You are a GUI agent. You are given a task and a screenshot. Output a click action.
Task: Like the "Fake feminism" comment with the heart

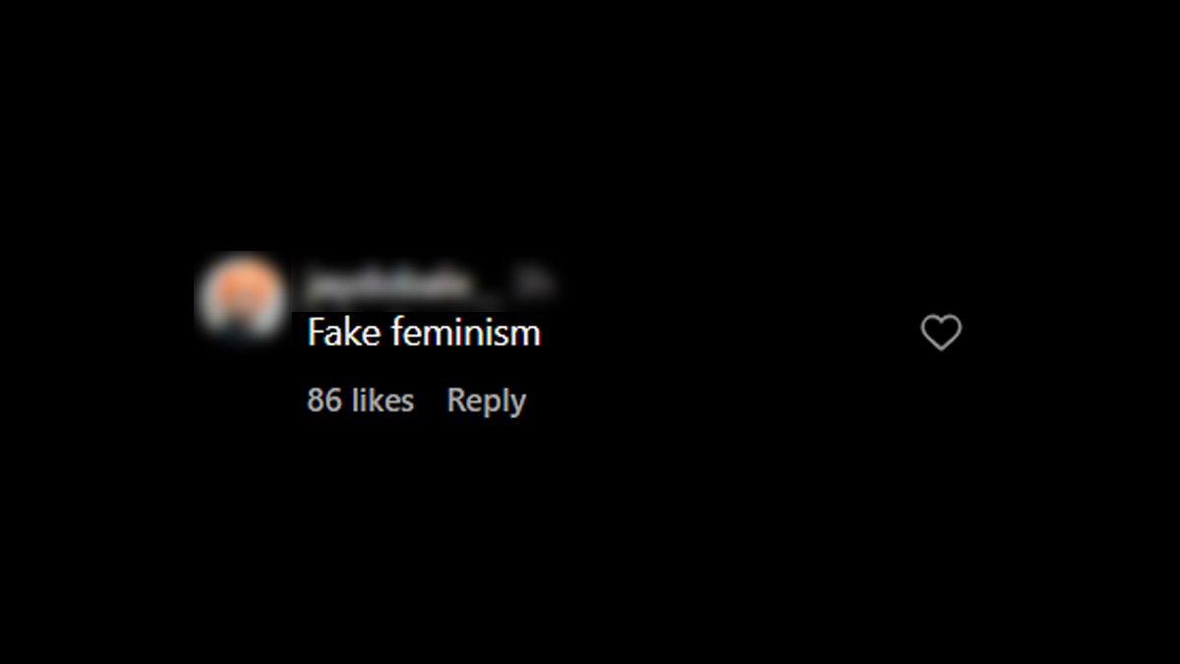click(941, 333)
